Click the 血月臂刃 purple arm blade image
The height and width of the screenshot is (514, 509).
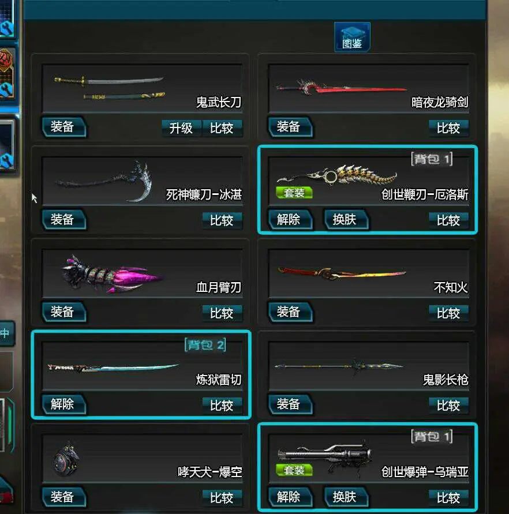pyautogui.click(x=111, y=274)
